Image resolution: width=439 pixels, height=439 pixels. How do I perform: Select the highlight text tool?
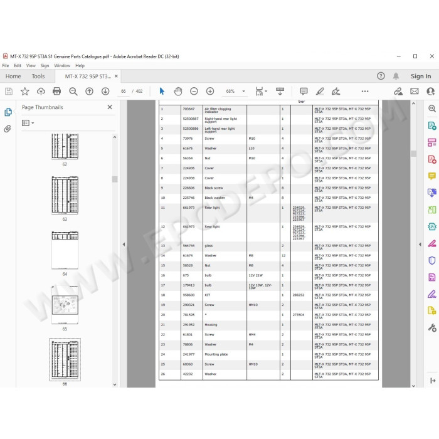click(320, 92)
